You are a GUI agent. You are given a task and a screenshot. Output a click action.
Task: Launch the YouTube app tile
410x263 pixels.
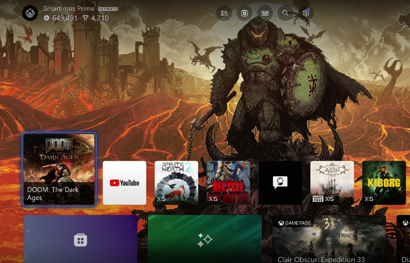(125, 183)
